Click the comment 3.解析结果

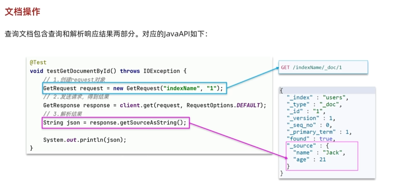63,114
